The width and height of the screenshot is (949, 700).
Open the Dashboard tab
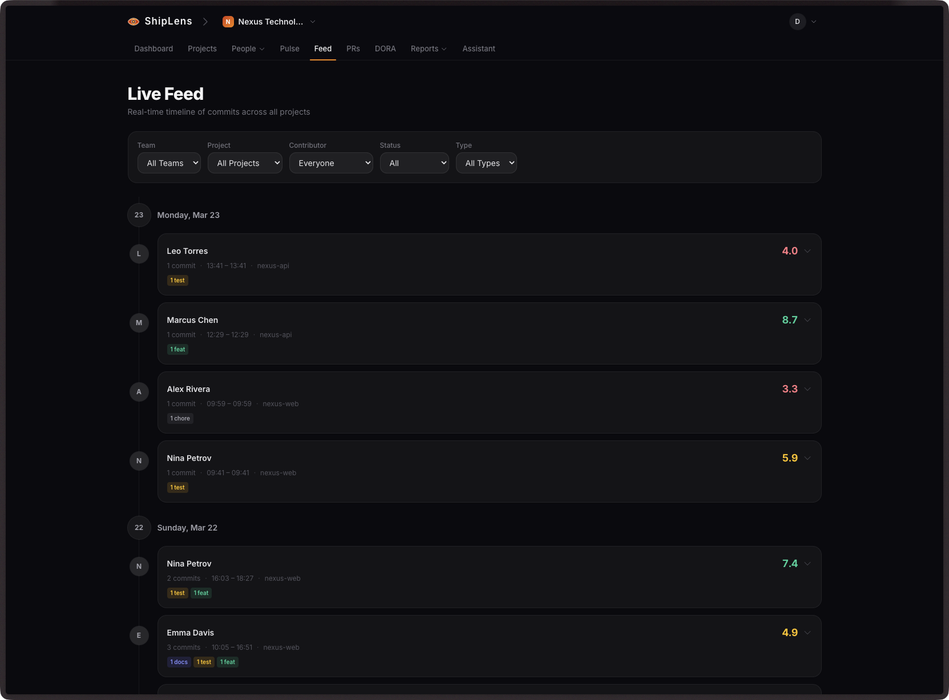153,48
